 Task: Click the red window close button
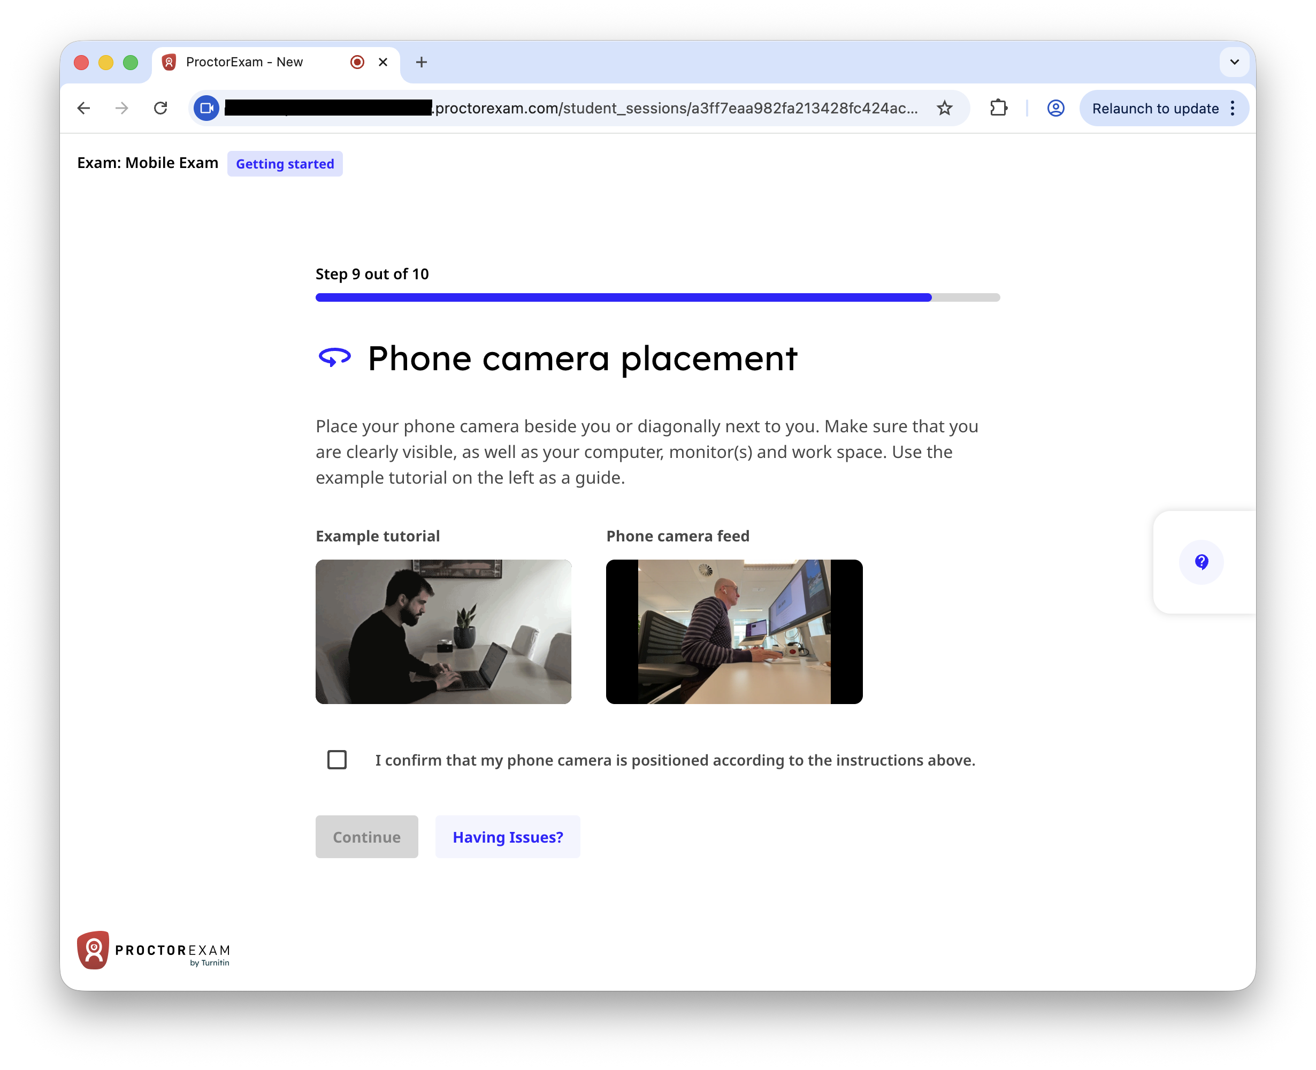tap(81, 62)
